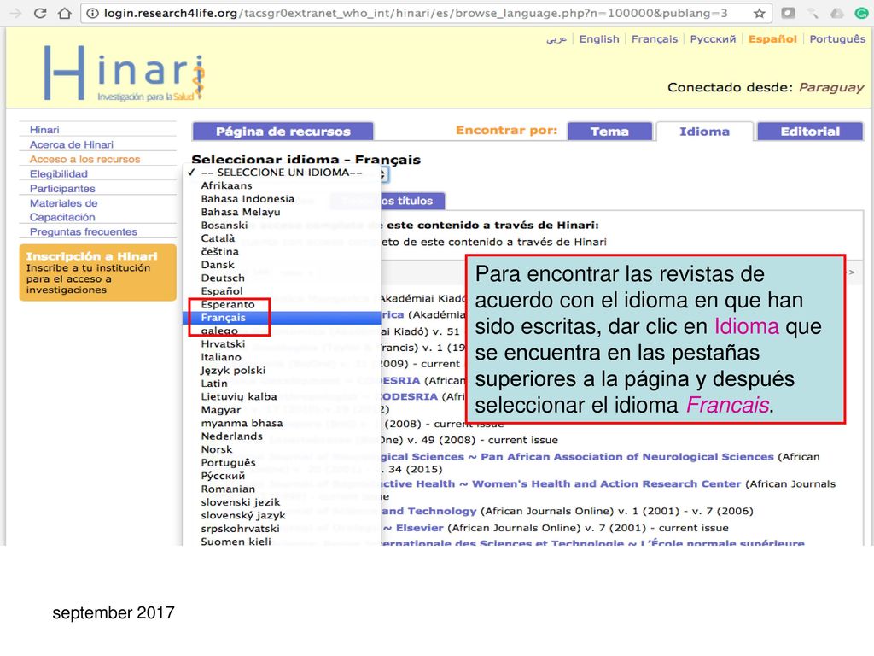Open Participantes in the sidebar
This screenshot has height=656, width=874.
click(62, 189)
